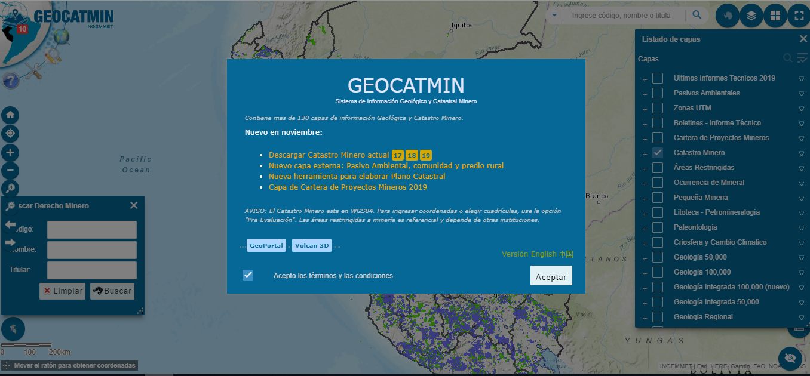Open the layers stack icon in top toolbar
810x376 pixels.
click(x=751, y=16)
